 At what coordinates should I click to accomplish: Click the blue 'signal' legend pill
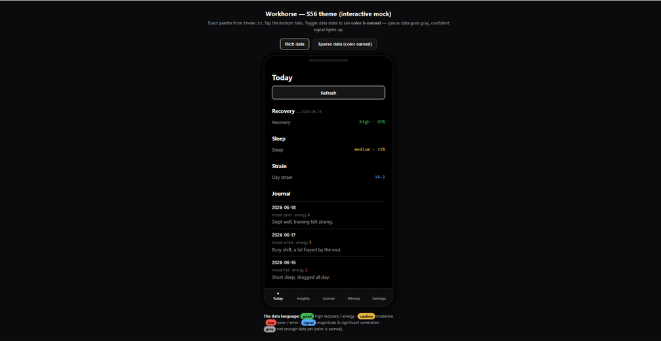(308, 323)
